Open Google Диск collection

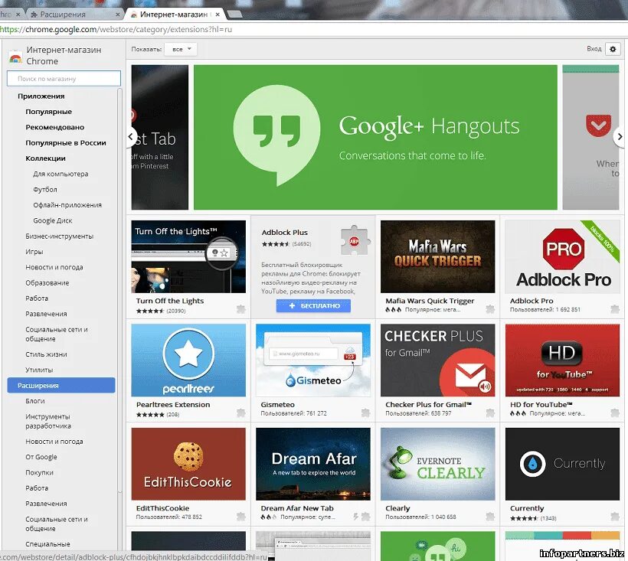click(x=53, y=221)
